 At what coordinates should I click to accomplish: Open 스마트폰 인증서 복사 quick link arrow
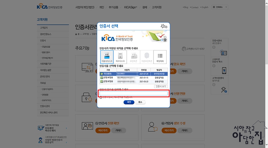pos(214,66)
